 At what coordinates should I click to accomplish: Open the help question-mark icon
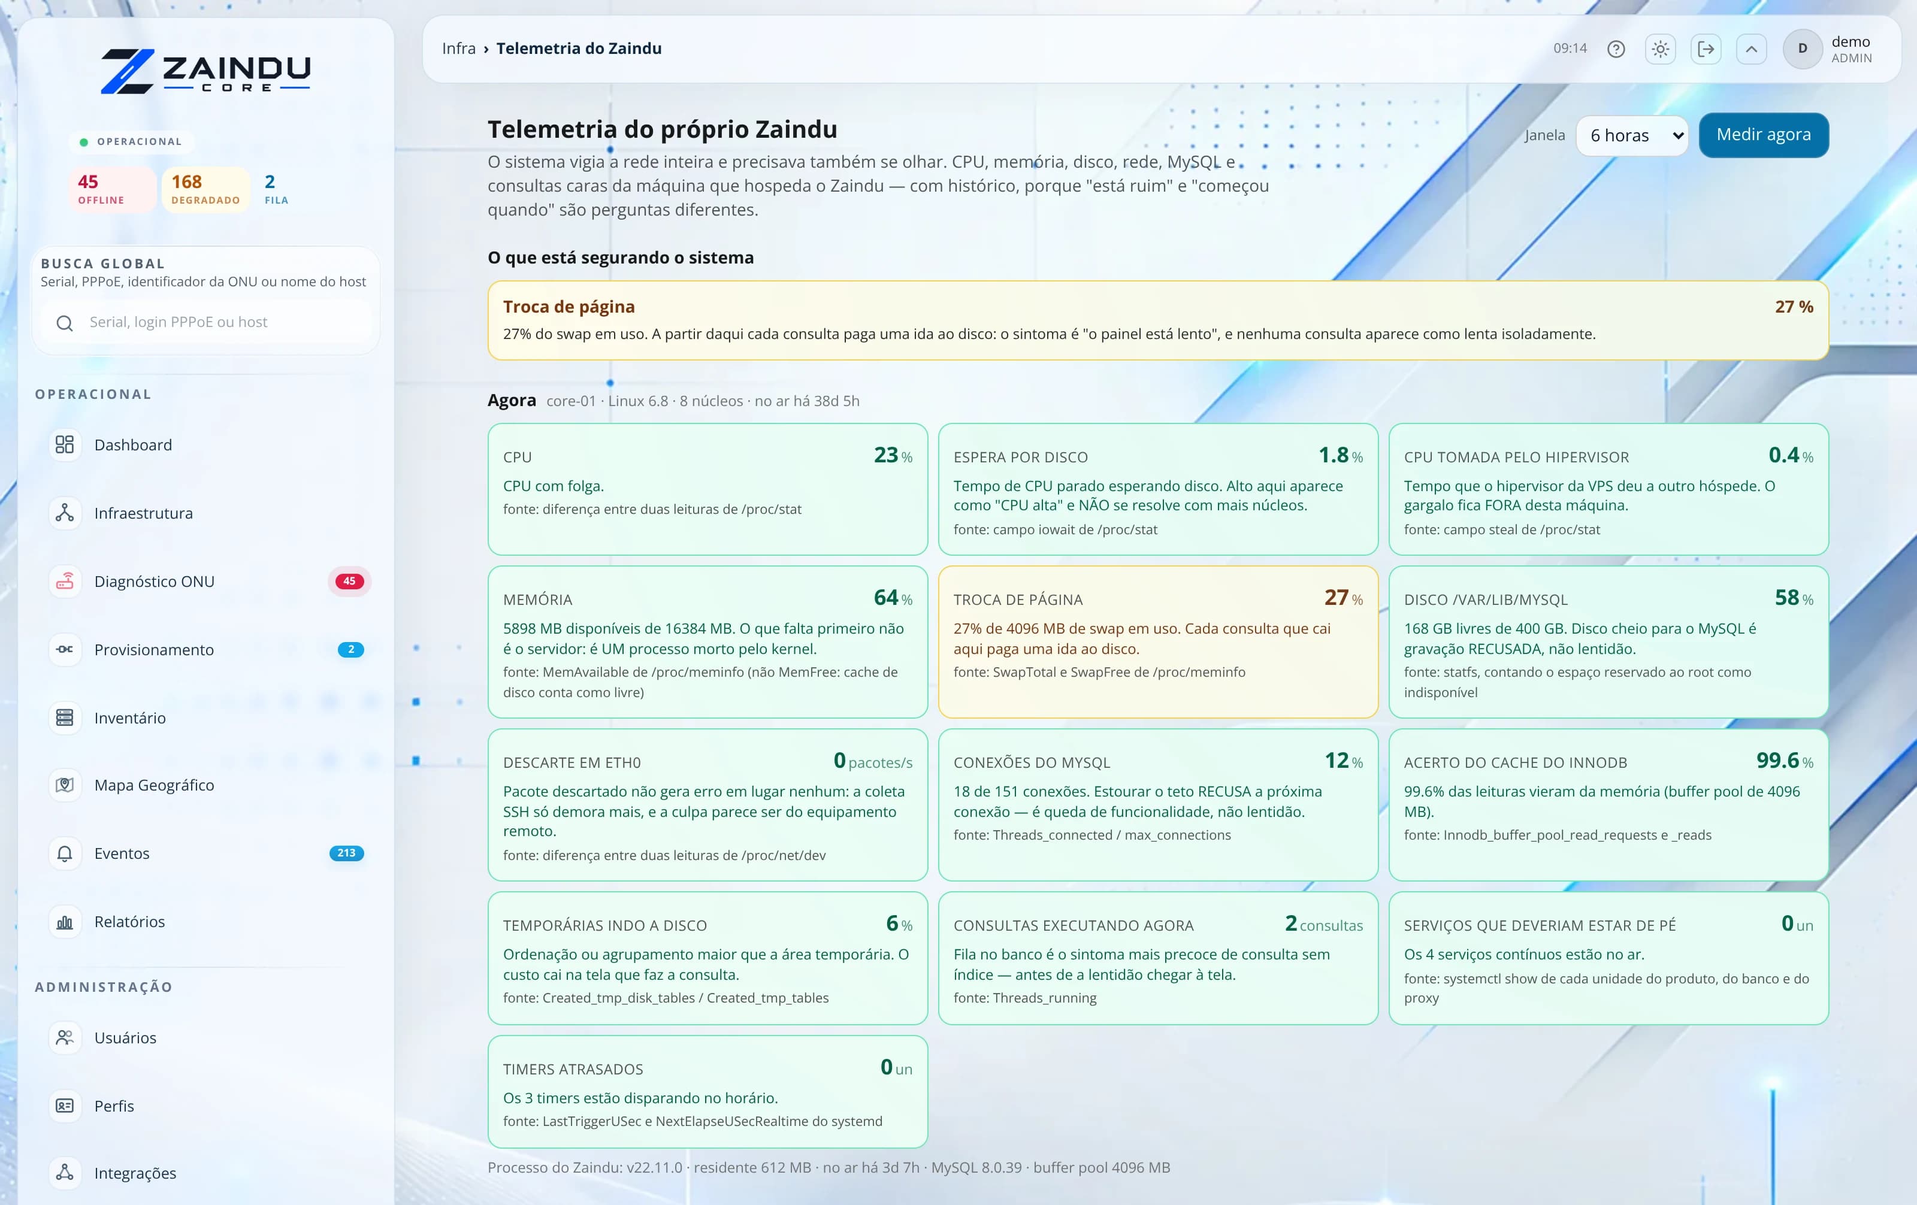(x=1615, y=49)
